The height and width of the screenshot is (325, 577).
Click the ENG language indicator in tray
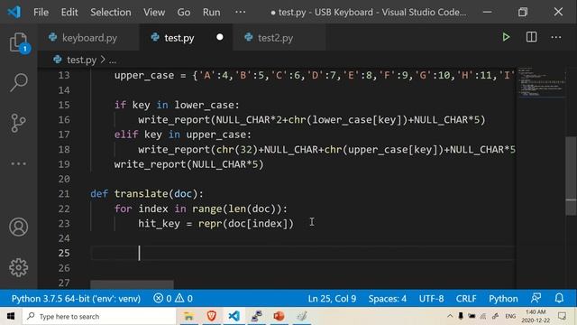pyautogui.click(x=510, y=316)
